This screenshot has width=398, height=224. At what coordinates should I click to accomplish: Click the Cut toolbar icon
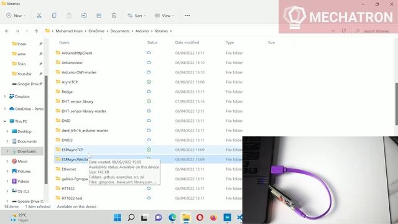point(39,16)
